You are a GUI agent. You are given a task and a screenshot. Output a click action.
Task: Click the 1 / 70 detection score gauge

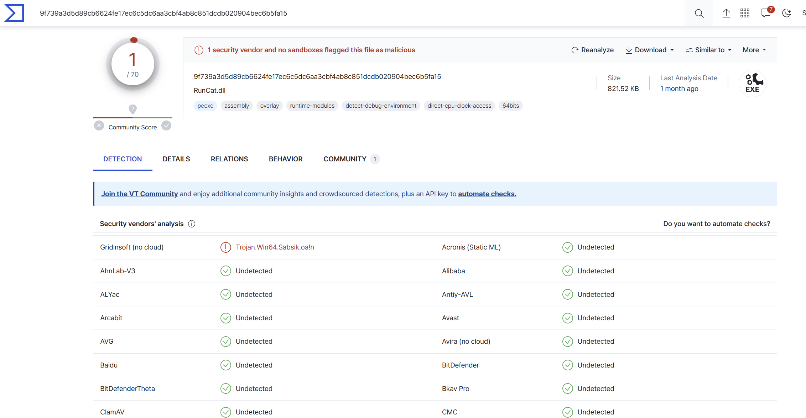(x=133, y=64)
